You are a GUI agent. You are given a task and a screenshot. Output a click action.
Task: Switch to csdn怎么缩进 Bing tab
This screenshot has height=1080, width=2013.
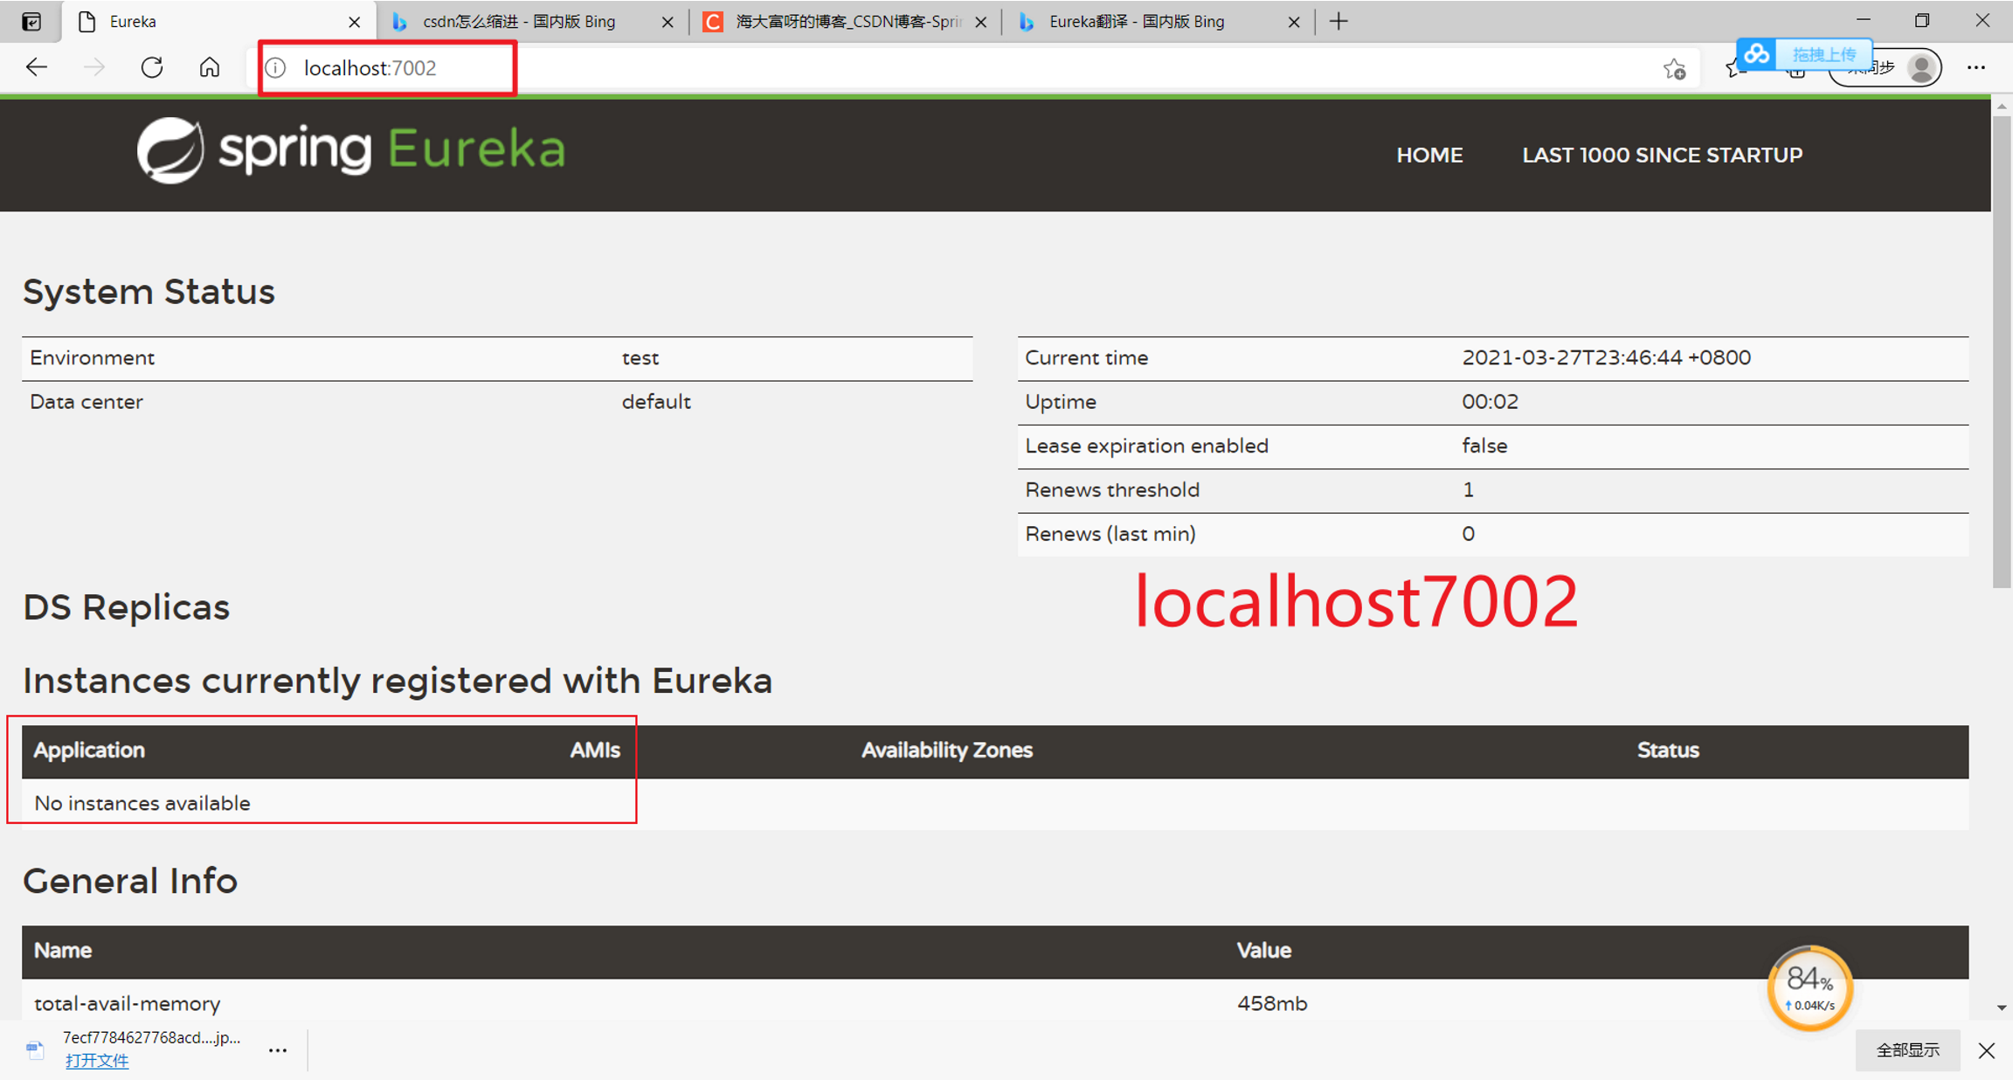coord(519,22)
